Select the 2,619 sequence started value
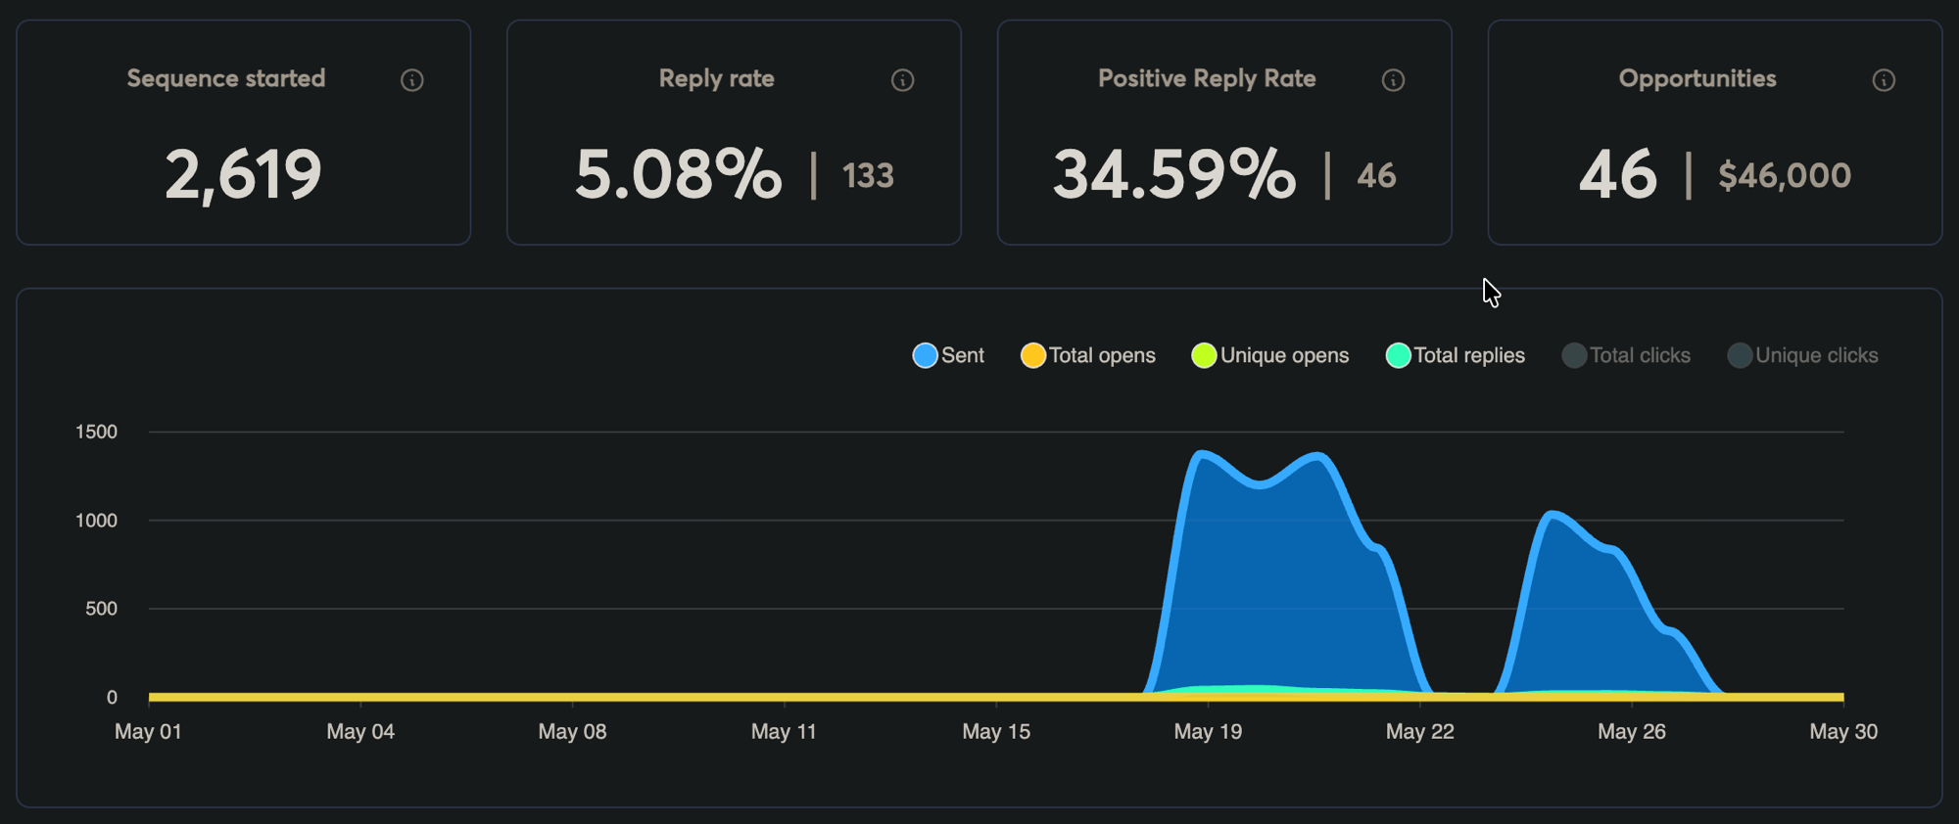1959x824 pixels. coord(243,175)
